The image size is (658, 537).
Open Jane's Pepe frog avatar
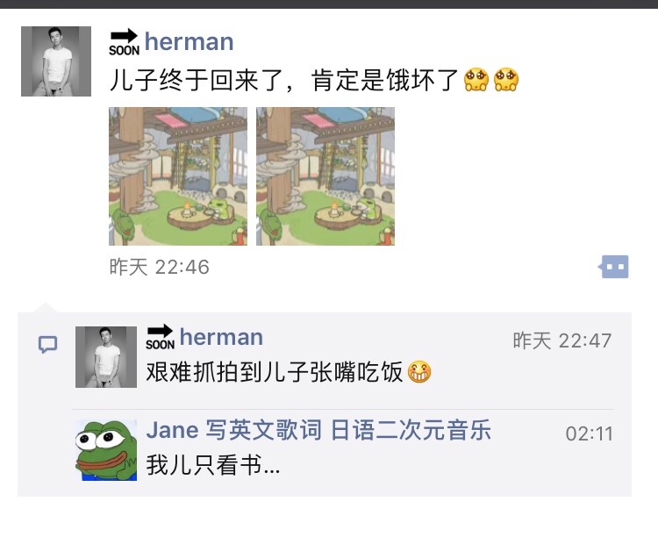[x=106, y=450]
